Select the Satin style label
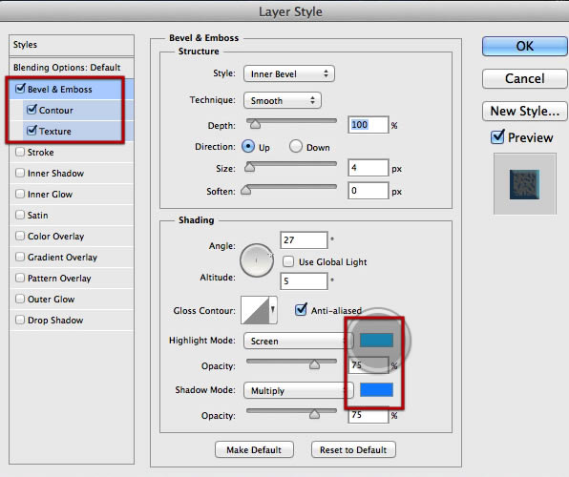The image size is (569, 477). [x=38, y=216]
